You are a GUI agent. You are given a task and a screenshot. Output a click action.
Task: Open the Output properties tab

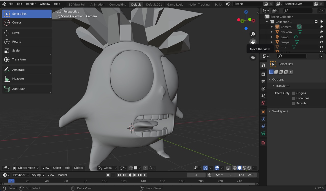coord(263,81)
